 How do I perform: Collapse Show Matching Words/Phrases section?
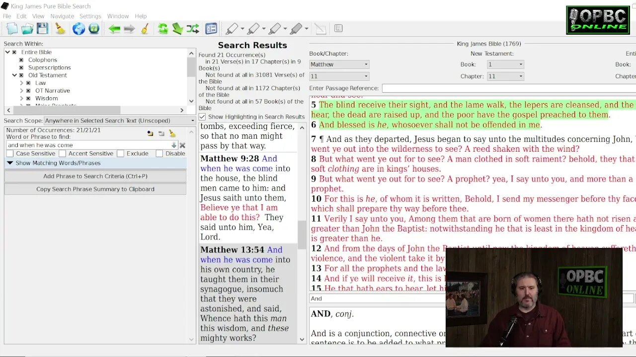pyautogui.click(x=95, y=163)
